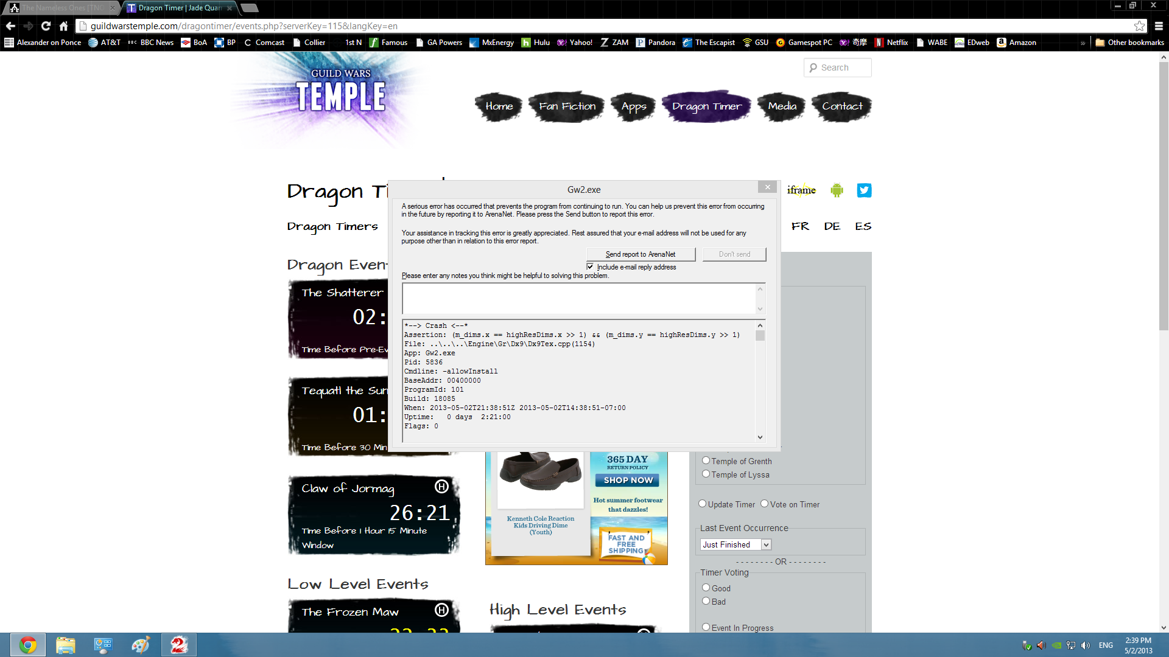Screen dimensions: 1169x657
Task: Select the Update Timer option
Action: point(702,504)
